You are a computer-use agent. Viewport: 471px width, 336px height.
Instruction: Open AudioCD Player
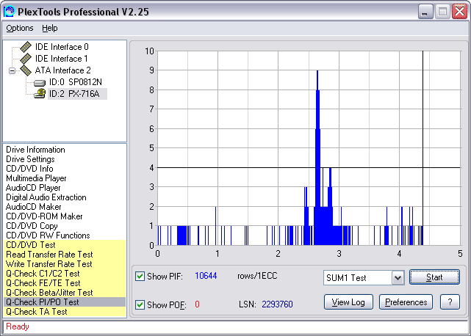[x=33, y=188]
